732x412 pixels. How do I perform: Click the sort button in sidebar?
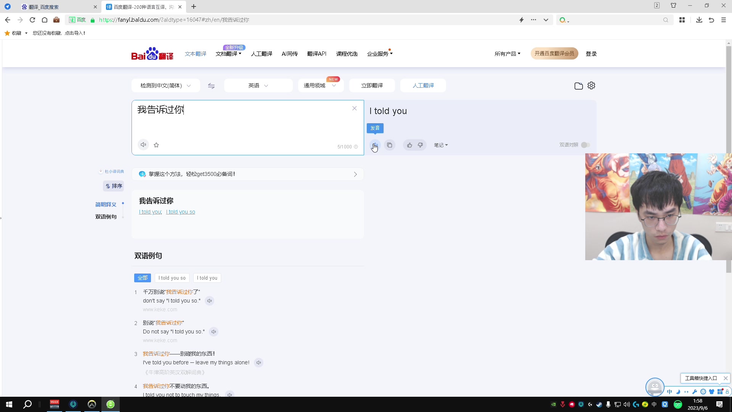coord(114,186)
